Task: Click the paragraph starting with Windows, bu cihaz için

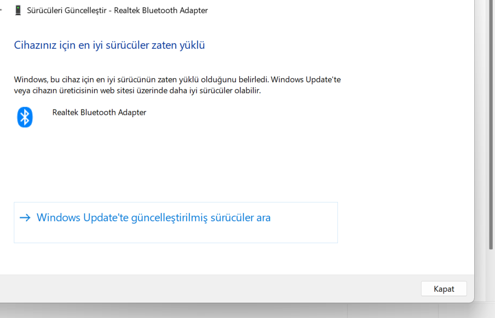Action: [x=177, y=85]
